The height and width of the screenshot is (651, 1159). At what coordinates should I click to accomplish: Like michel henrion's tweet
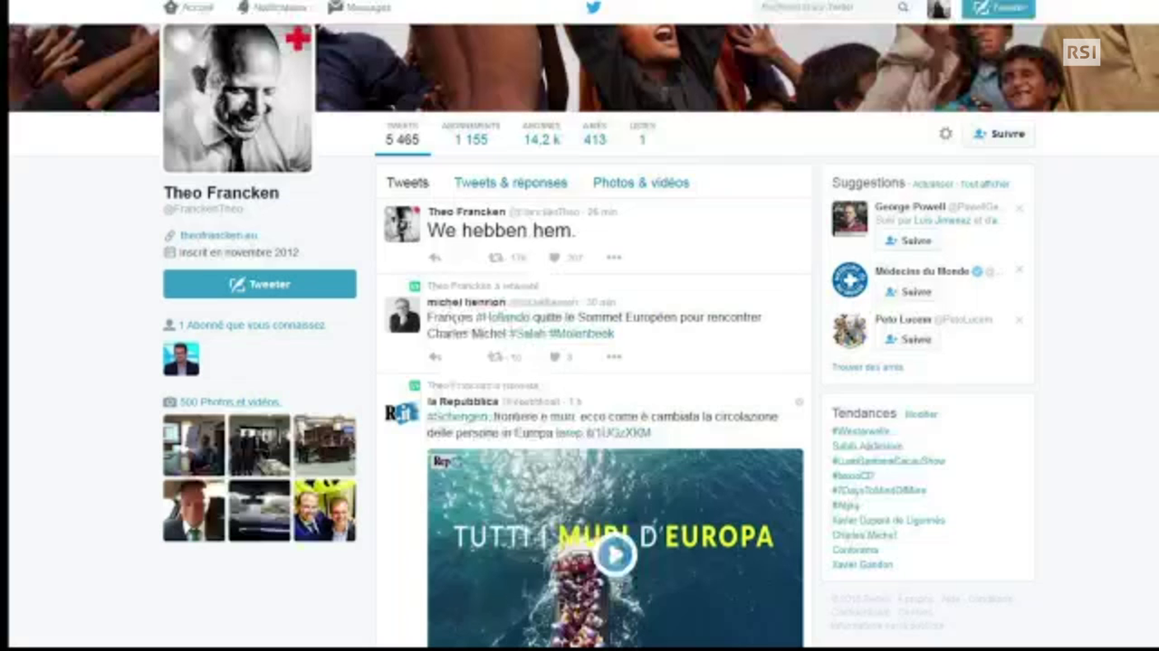tap(555, 357)
